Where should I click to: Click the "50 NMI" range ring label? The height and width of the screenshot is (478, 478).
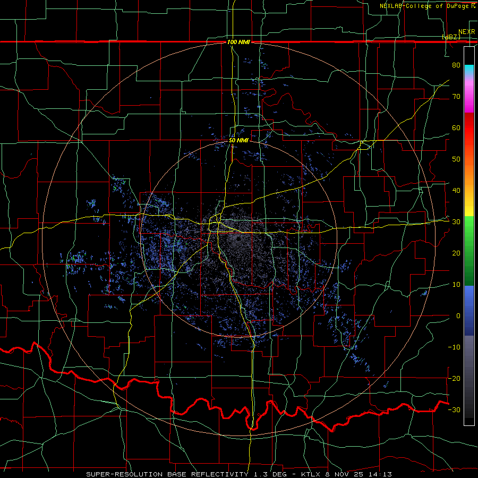[x=238, y=141]
